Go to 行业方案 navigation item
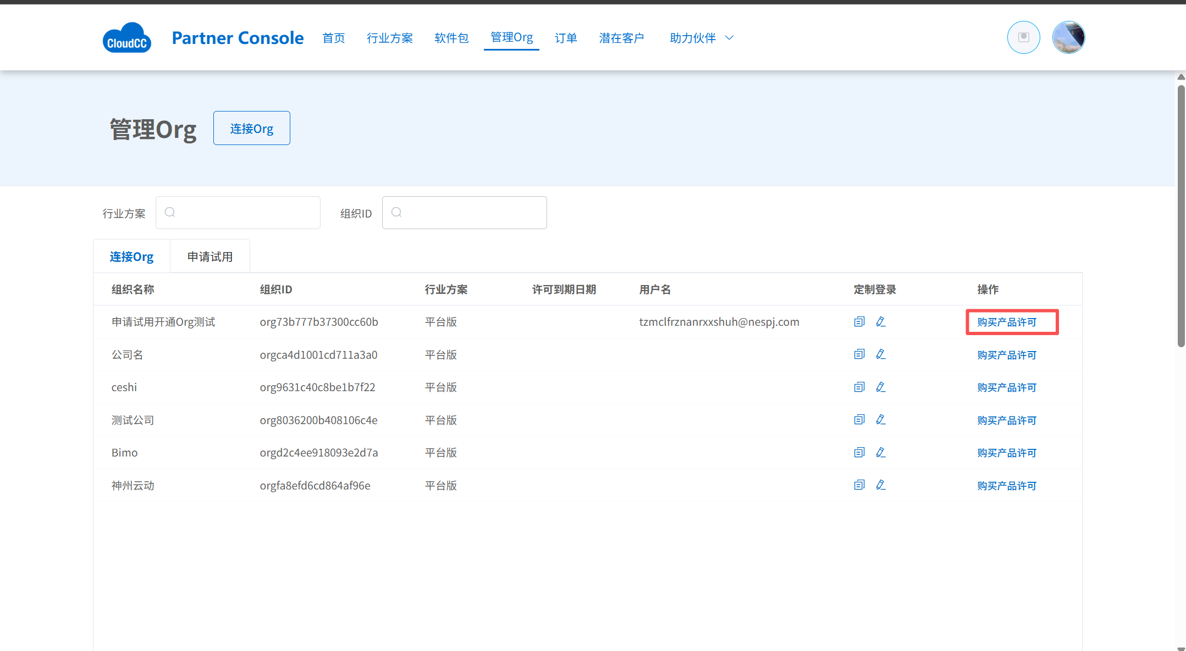The height and width of the screenshot is (651, 1186). pos(390,38)
